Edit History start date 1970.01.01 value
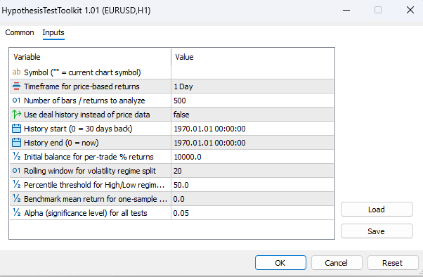This screenshot has width=423, height=277. tap(252, 129)
